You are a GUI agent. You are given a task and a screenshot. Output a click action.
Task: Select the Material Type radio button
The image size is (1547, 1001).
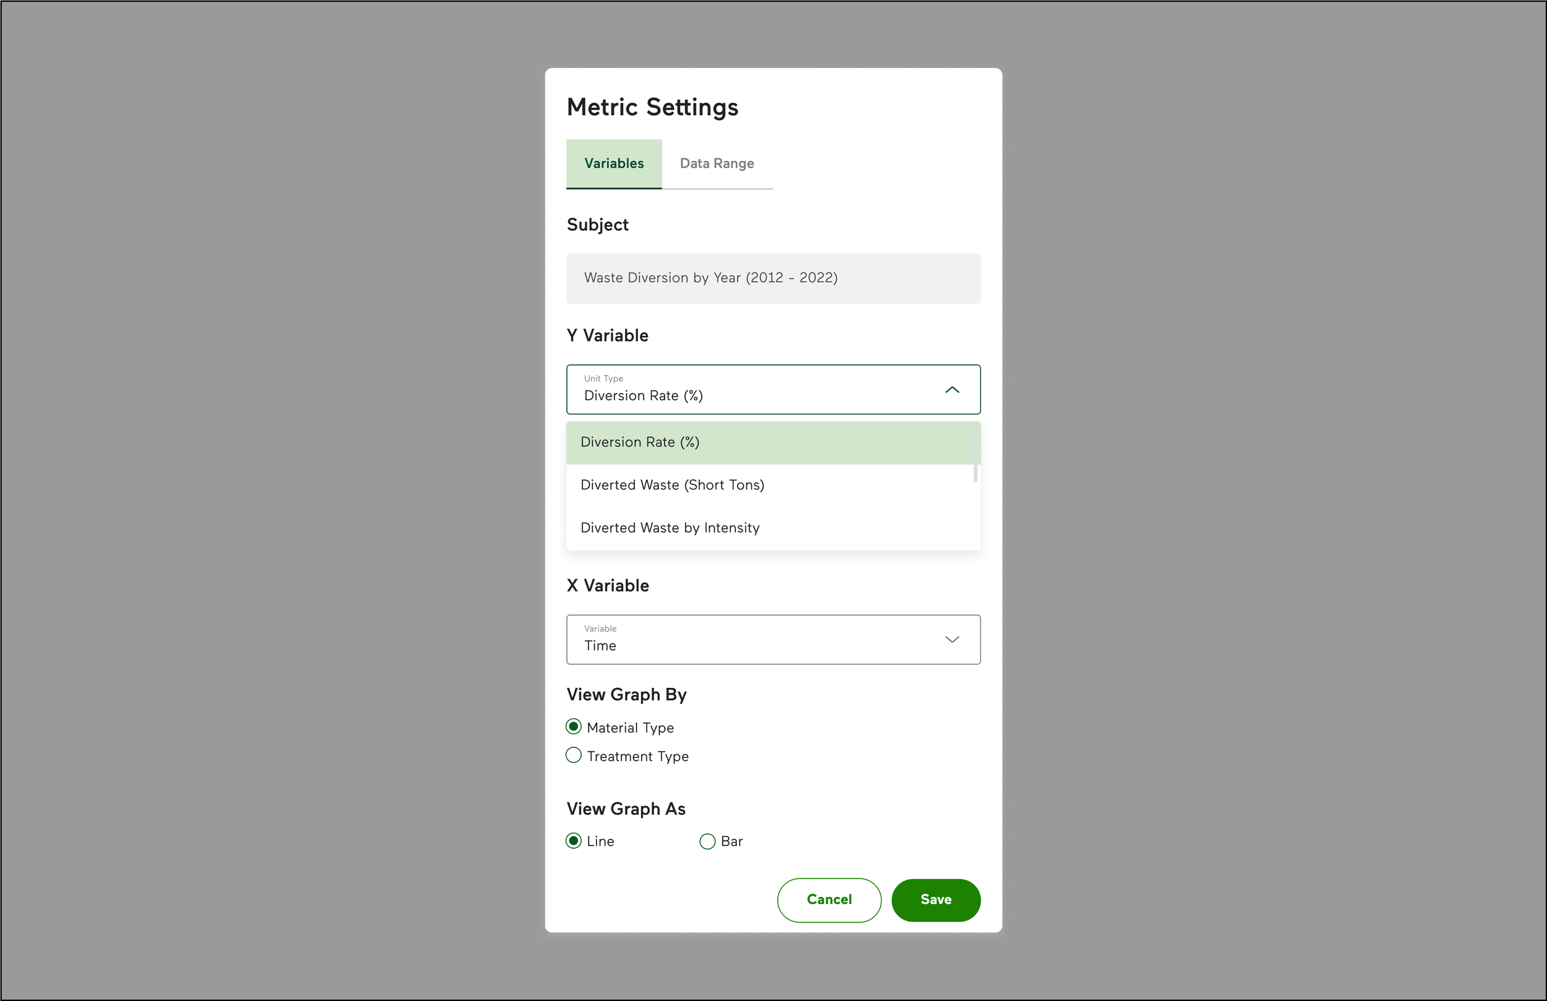pos(573,727)
